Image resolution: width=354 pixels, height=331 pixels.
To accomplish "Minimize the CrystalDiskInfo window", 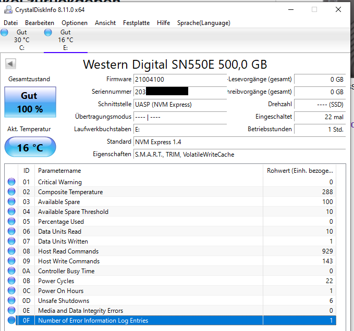I will (x=291, y=9).
